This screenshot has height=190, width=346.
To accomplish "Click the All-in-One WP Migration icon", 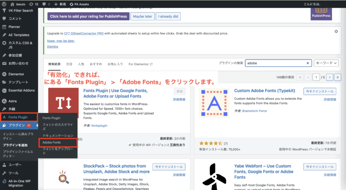I will 4,181.
